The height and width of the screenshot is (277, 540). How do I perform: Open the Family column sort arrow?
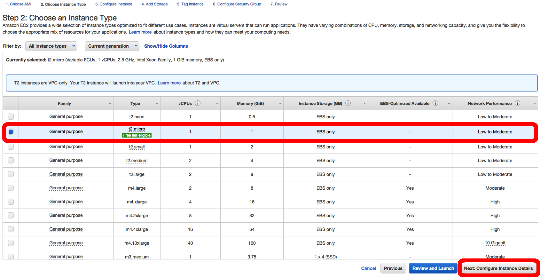(110, 104)
